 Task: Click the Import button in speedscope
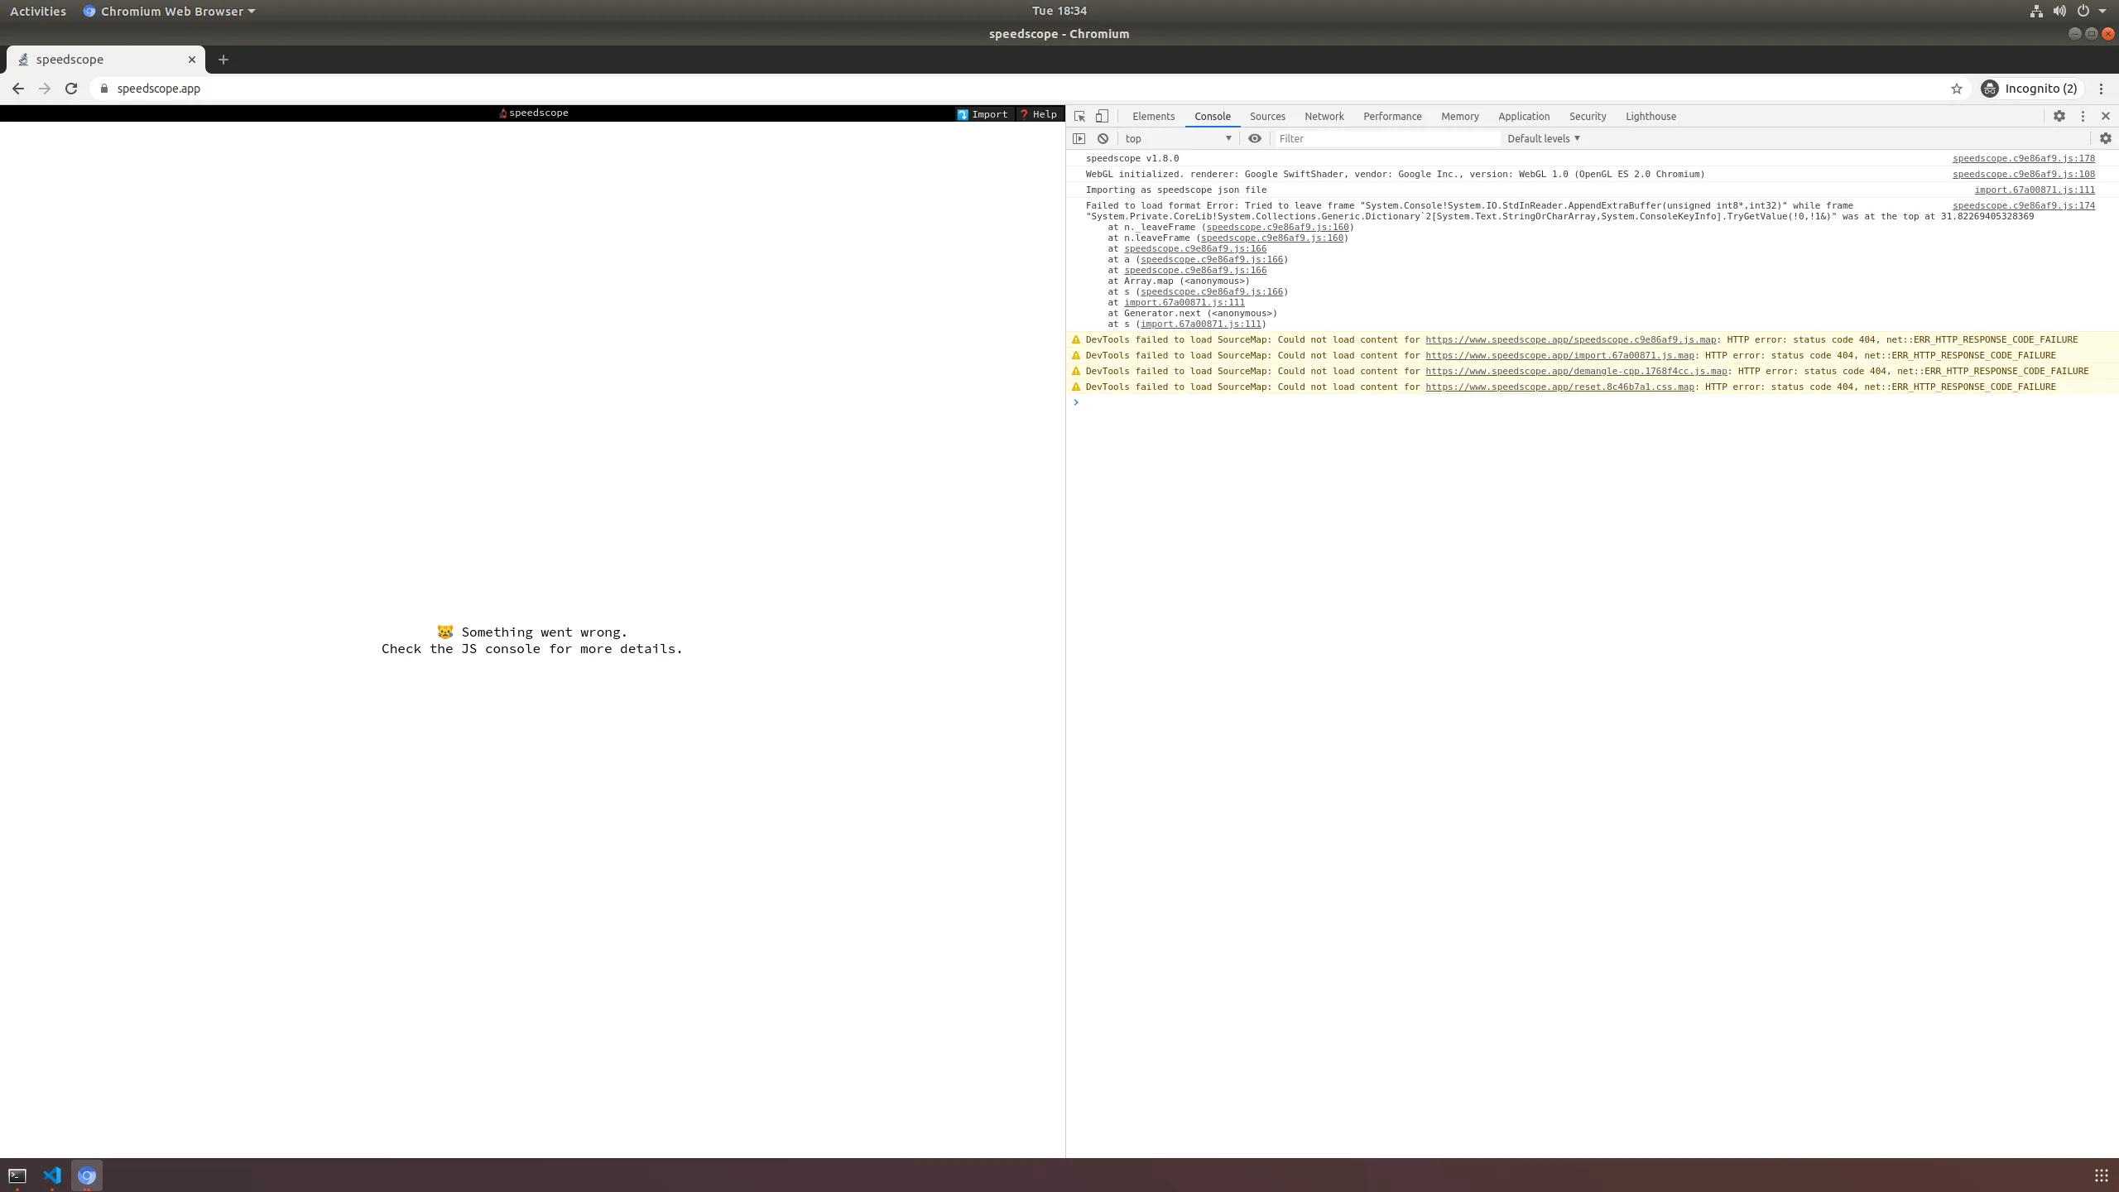tap(983, 114)
